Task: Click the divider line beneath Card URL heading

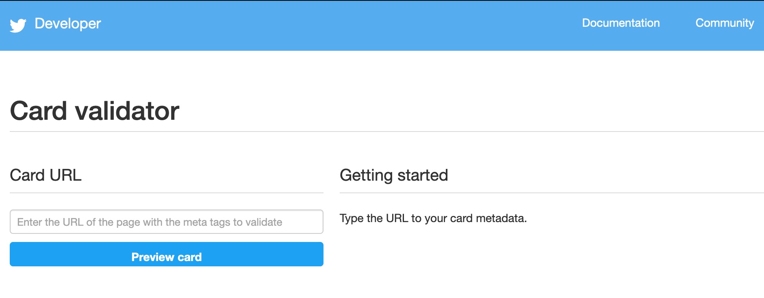Action: click(x=167, y=193)
